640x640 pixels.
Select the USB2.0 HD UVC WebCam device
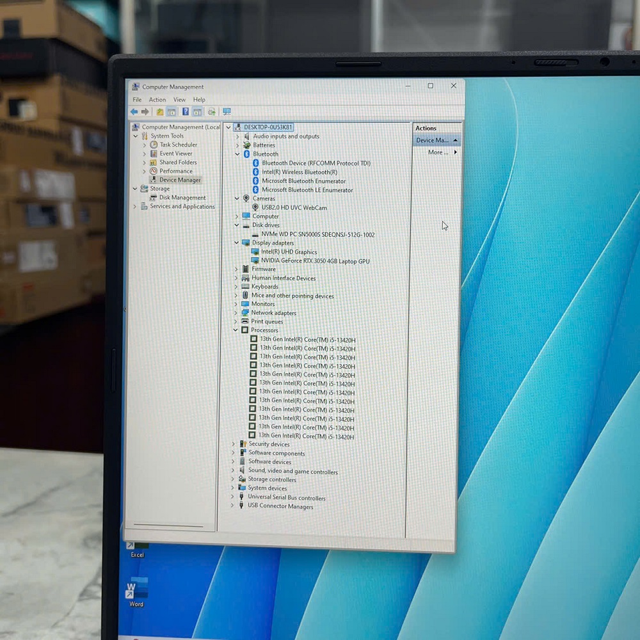[x=294, y=207]
